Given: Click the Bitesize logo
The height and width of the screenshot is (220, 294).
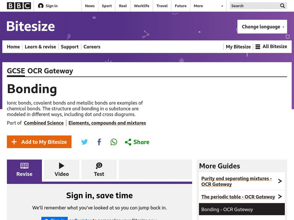Looking at the screenshot, I should tap(31, 26).
